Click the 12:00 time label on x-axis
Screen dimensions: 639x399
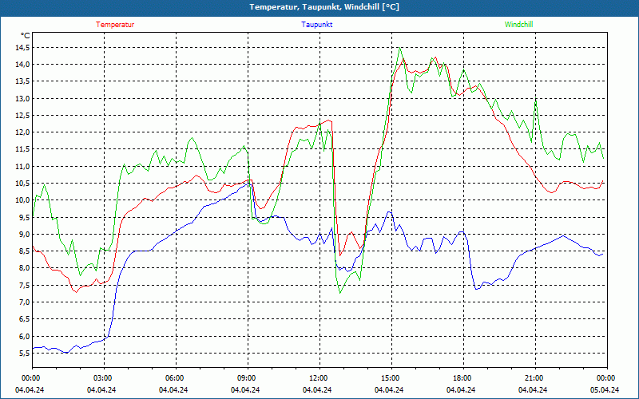tap(319, 378)
